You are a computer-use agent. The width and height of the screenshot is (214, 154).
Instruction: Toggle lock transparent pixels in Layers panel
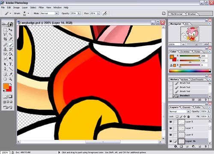pyautogui.click(x=177, y=116)
